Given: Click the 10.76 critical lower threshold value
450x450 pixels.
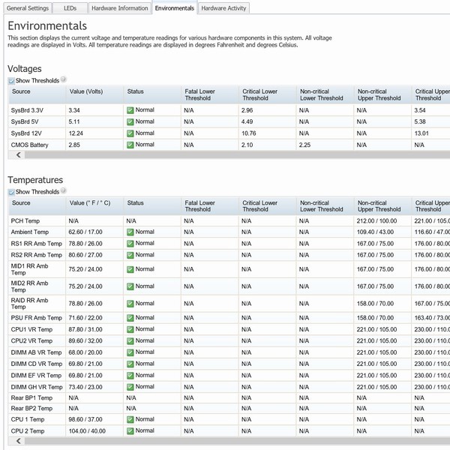Looking at the screenshot, I should [x=249, y=133].
